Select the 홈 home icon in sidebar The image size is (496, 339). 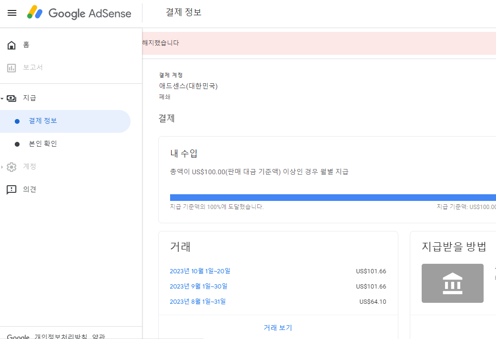[x=11, y=44]
